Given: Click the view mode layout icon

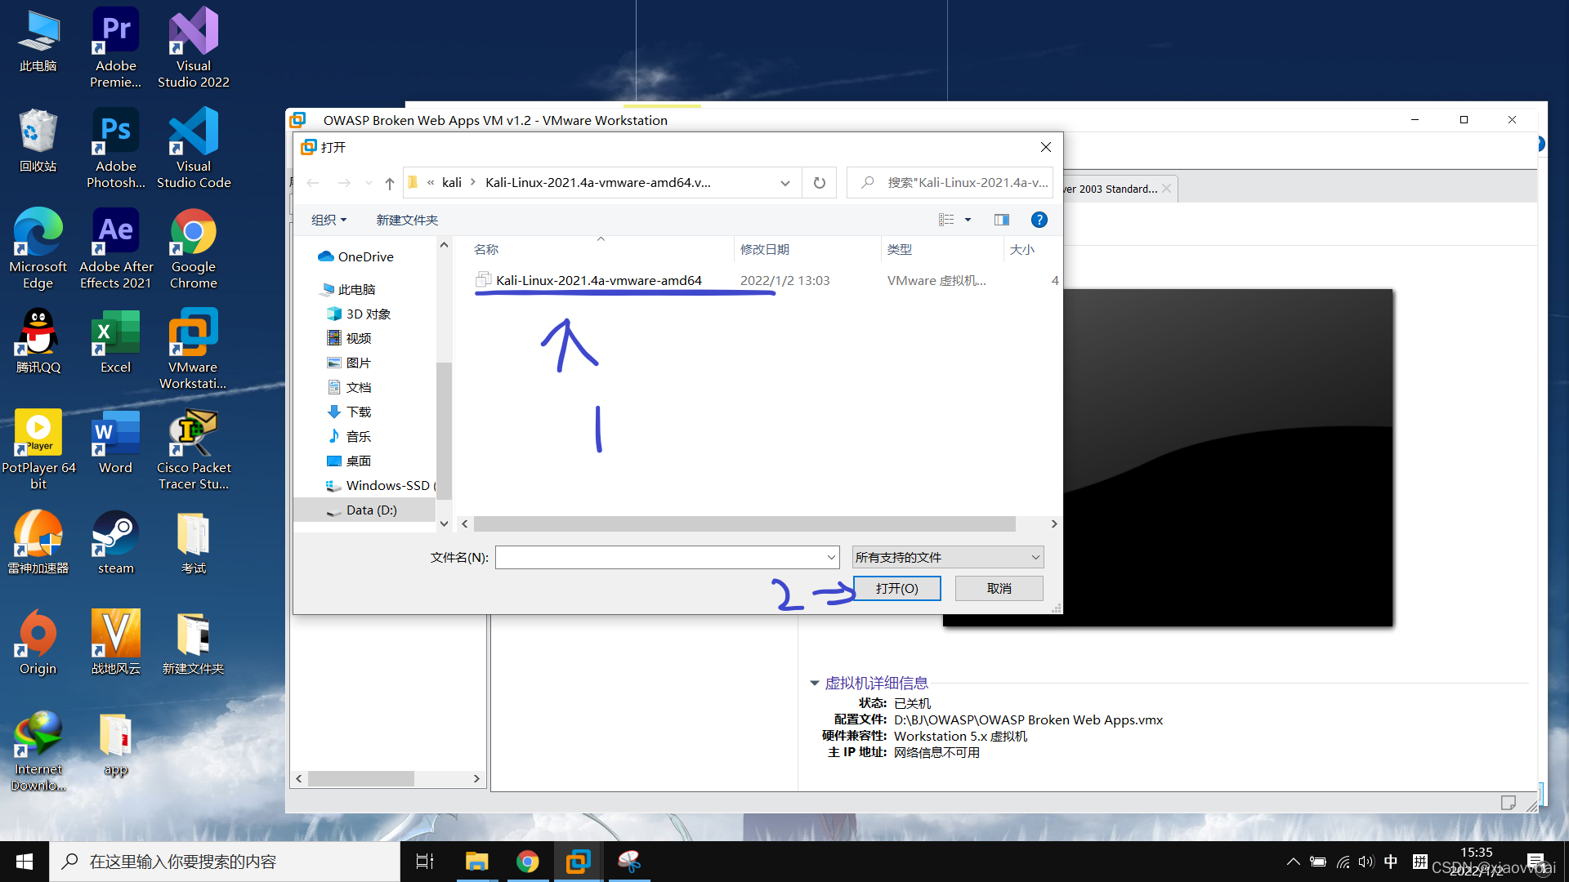Looking at the screenshot, I should [x=946, y=220].
